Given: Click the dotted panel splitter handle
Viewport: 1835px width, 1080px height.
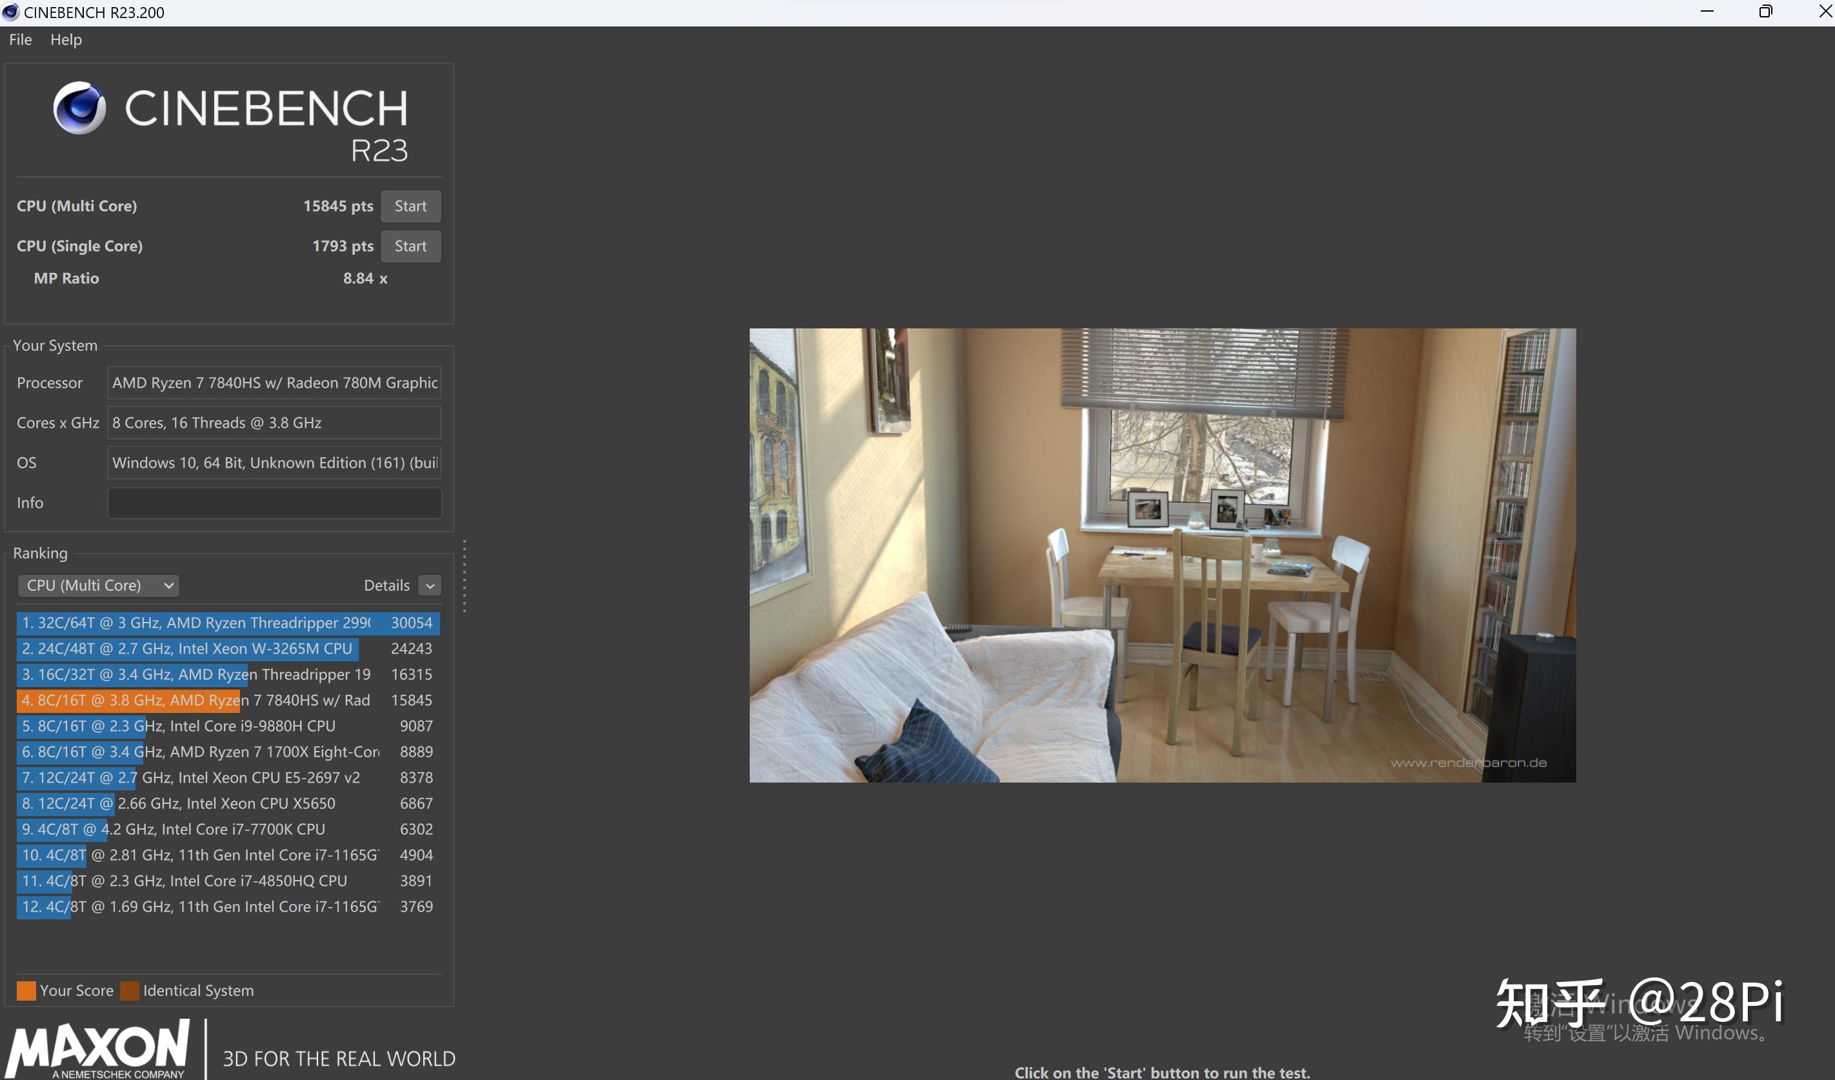Looking at the screenshot, I should [x=464, y=575].
